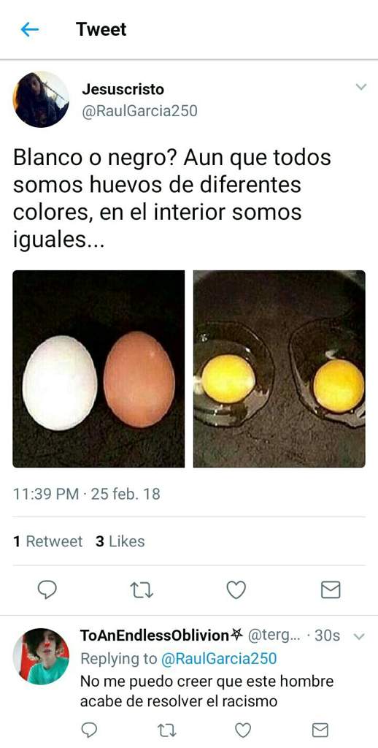Show the 3 Likes list

tap(120, 541)
